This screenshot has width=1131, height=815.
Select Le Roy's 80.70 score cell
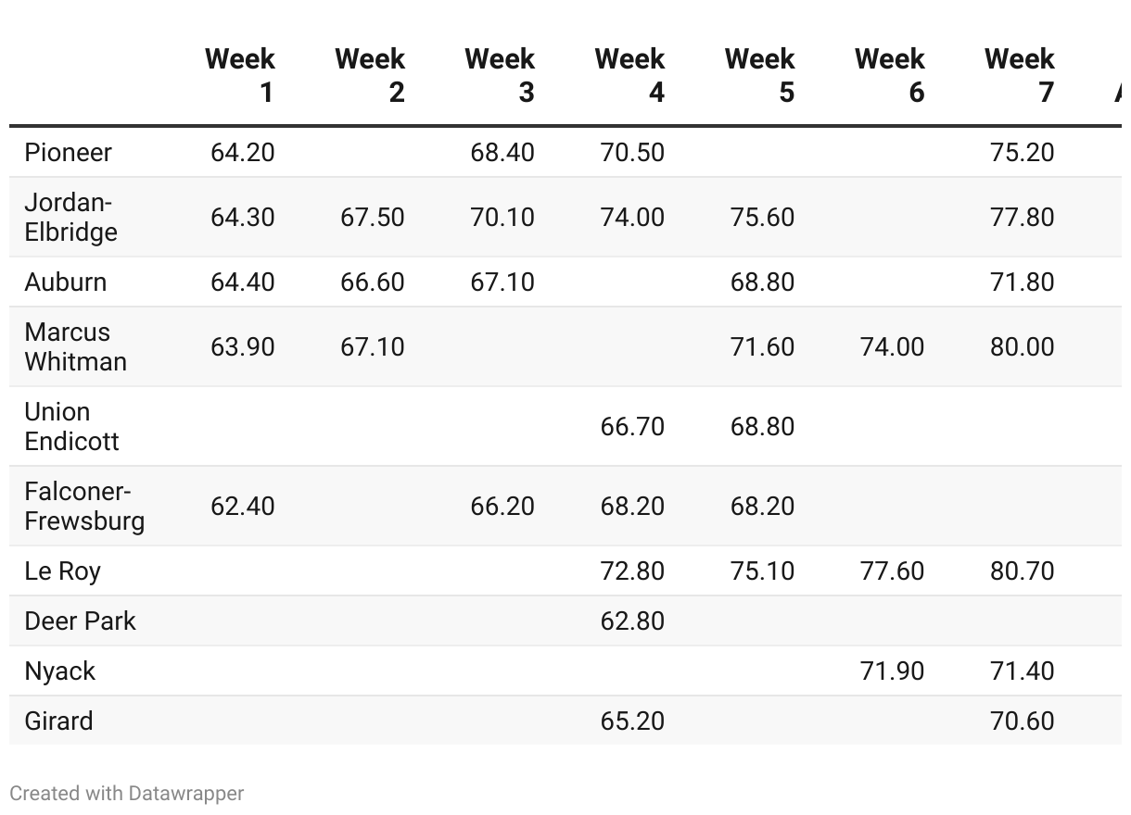1022,570
